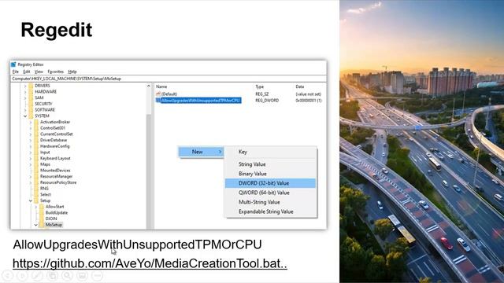The width and height of the screenshot is (504, 283).
Task: Click the folder icon next to SYSTEM
Action: coord(31,116)
